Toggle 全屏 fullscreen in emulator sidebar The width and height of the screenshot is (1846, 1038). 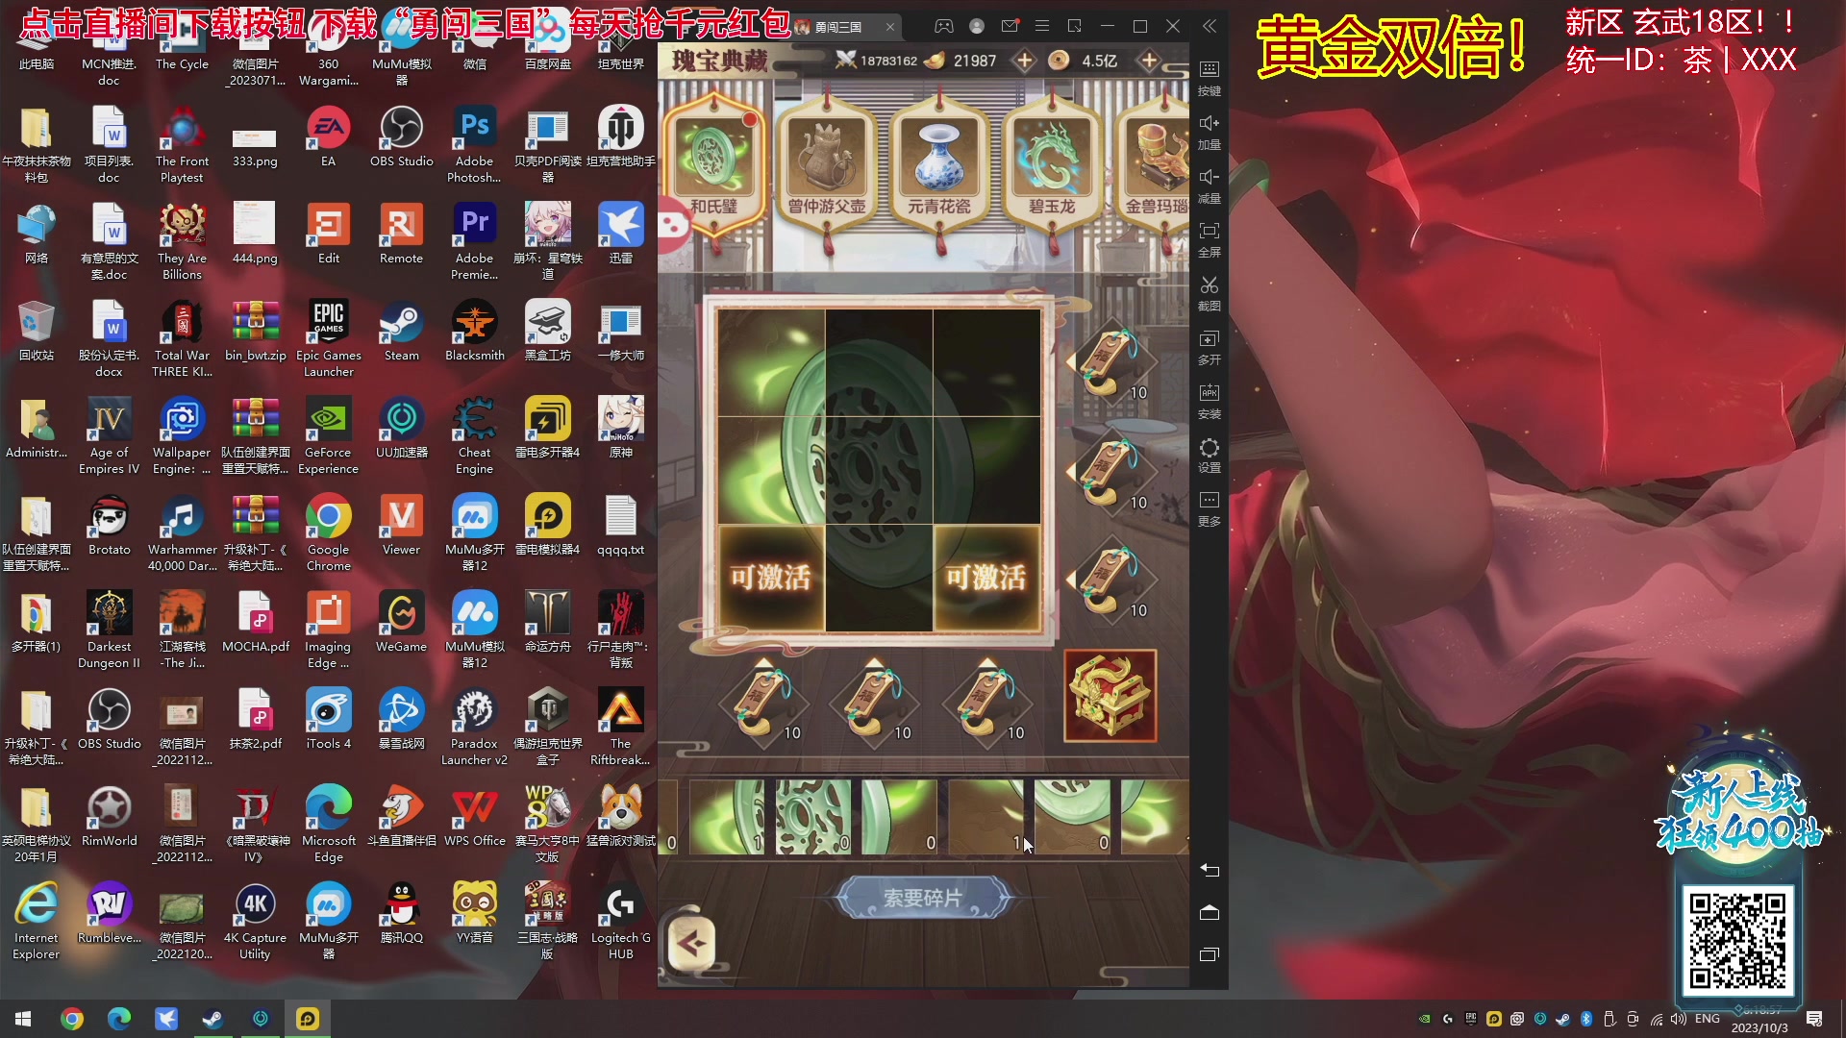[x=1210, y=239]
